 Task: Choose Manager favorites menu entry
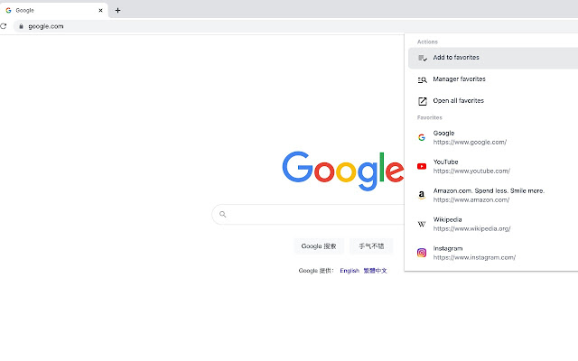pos(493,79)
